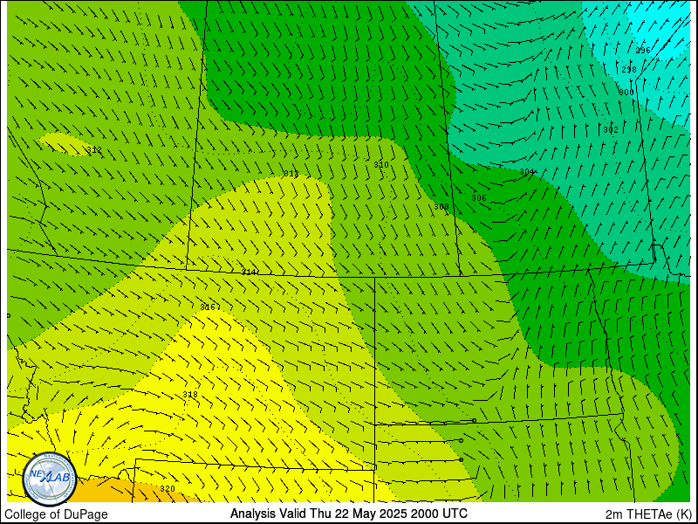Click the 308 contour label

coord(441,207)
